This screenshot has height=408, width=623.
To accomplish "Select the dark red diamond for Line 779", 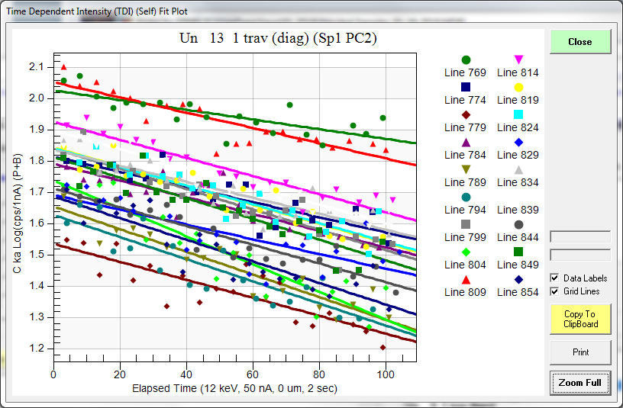I will [466, 114].
